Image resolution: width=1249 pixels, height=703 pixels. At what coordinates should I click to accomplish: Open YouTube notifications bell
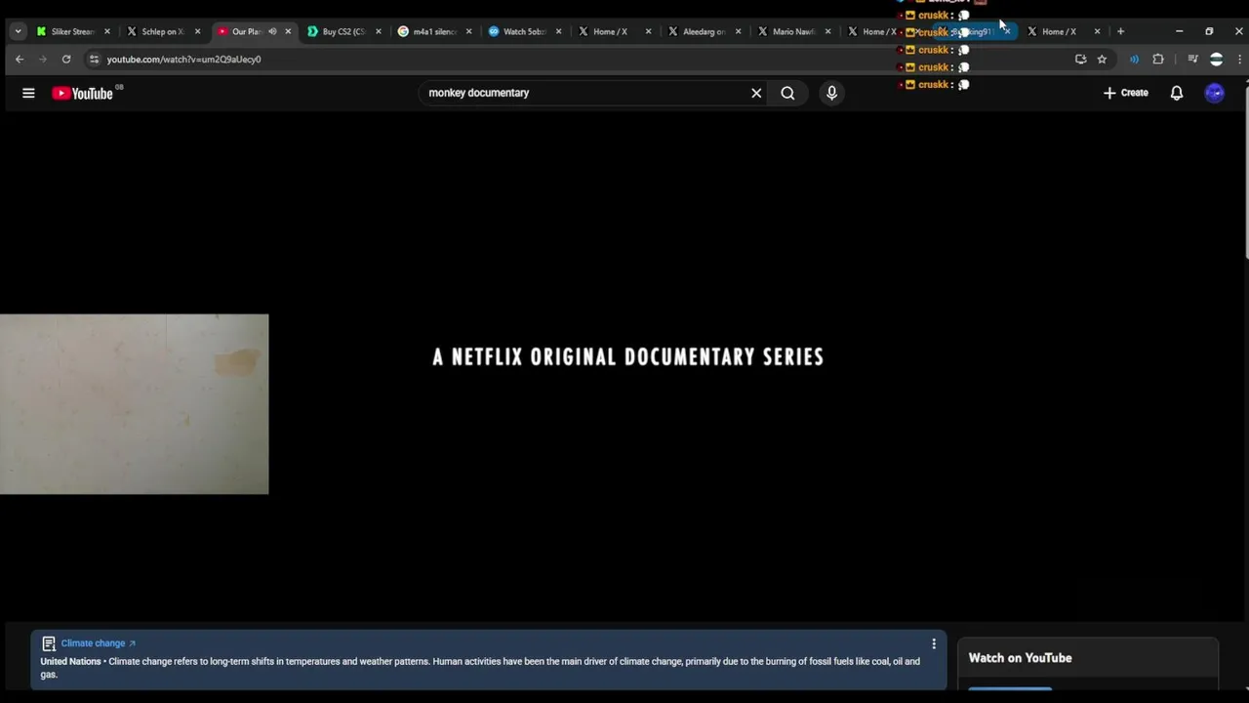(1177, 93)
